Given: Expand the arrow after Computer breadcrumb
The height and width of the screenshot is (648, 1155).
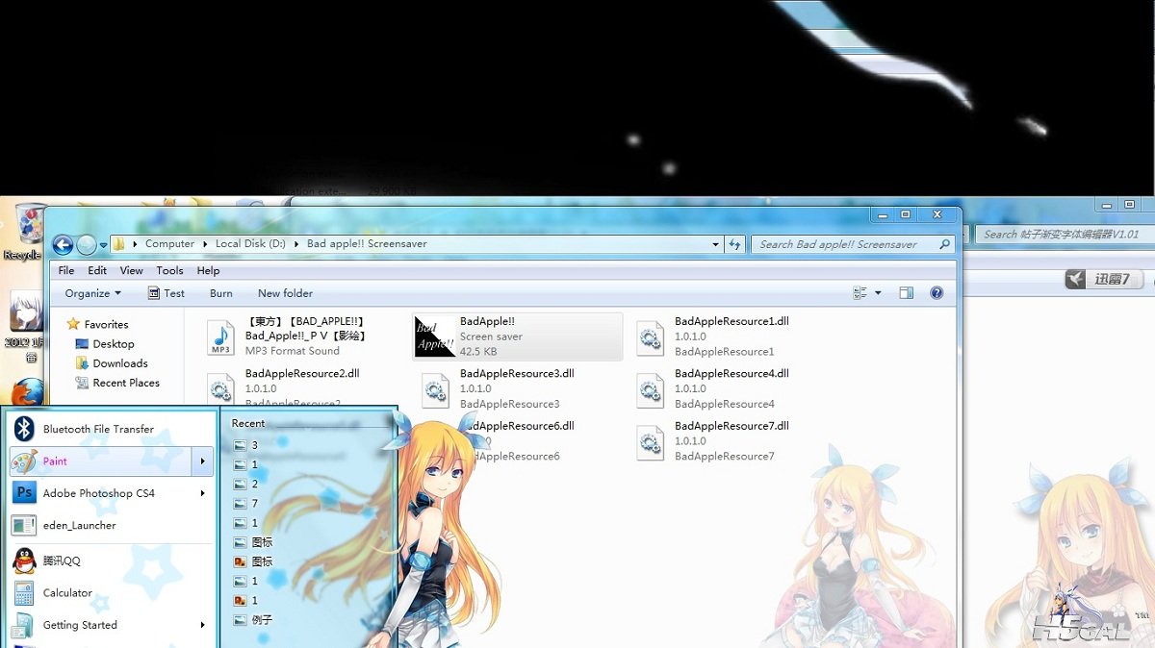Looking at the screenshot, I should 205,244.
